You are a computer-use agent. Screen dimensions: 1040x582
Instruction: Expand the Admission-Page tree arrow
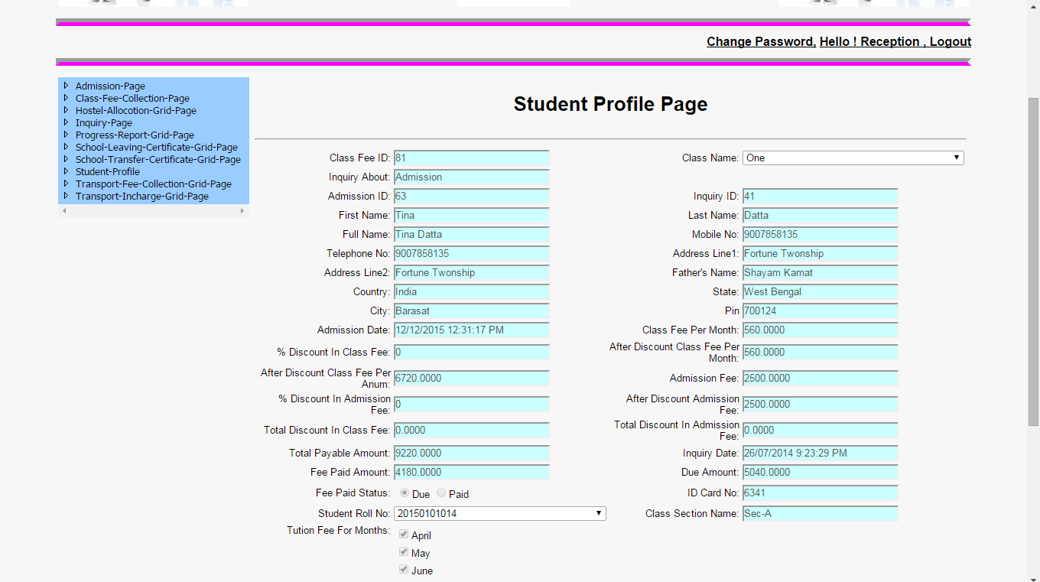(67, 86)
